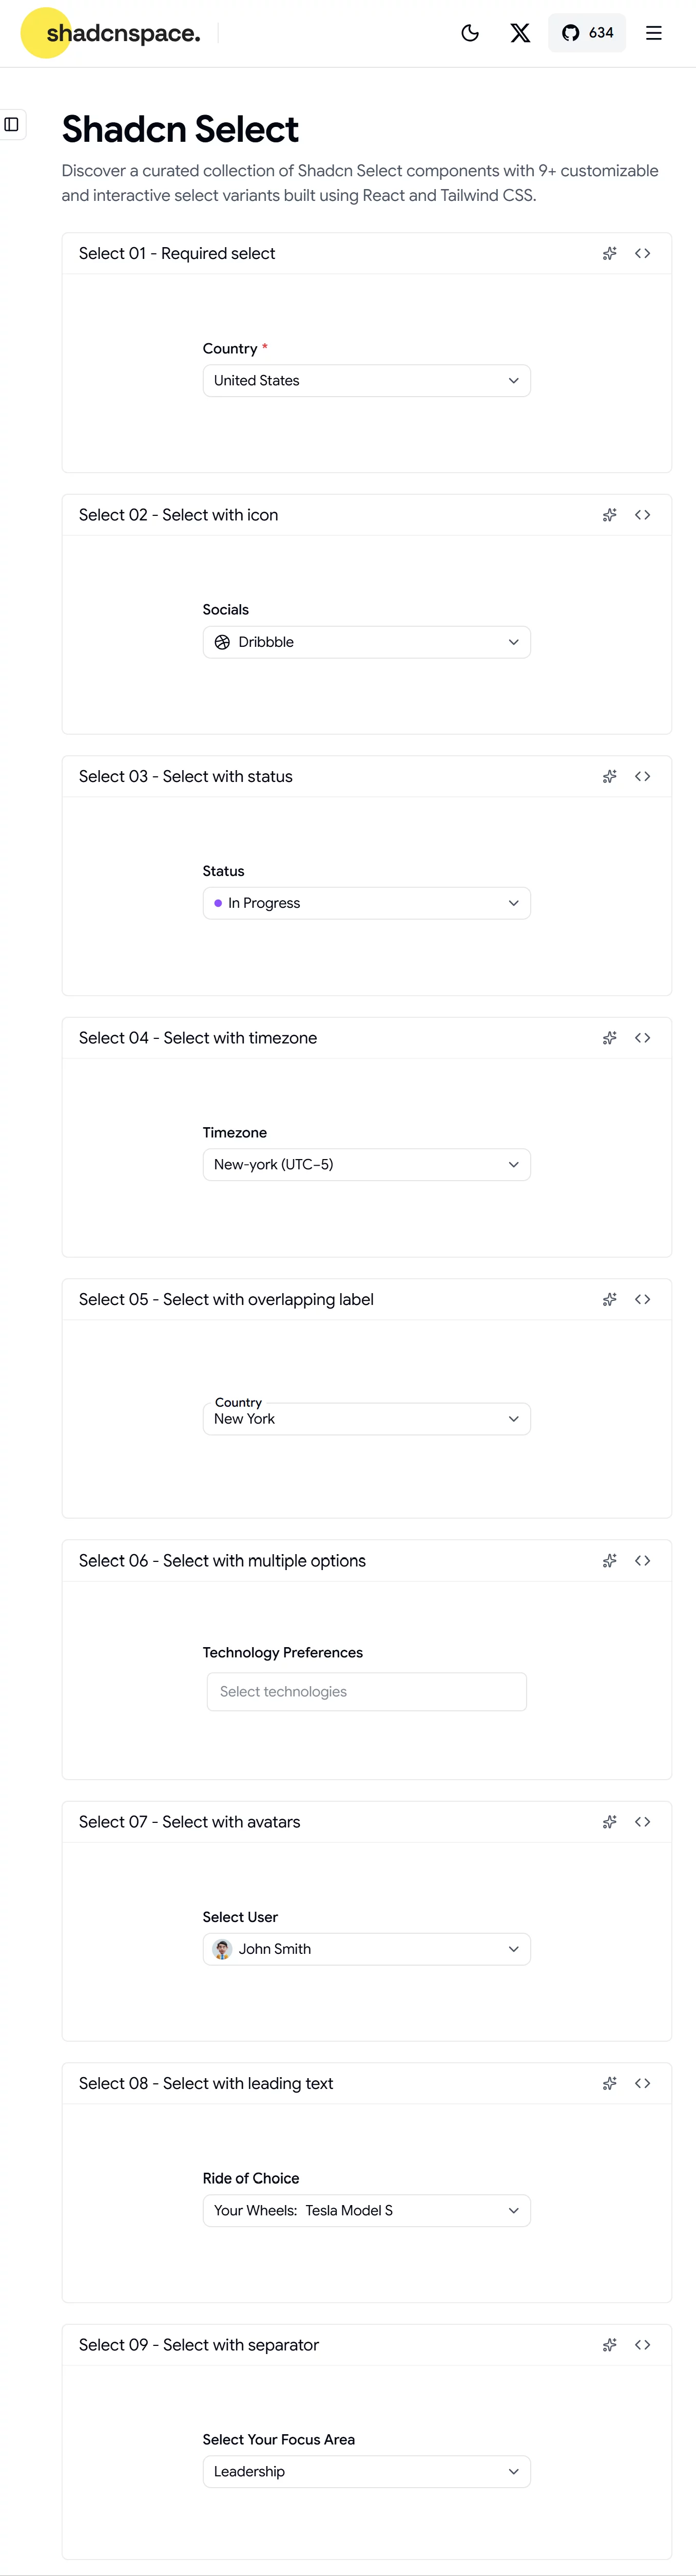Viewport: 696px width, 2576px height.
Task: Go to shadcnspace home via logo
Action: click(111, 33)
